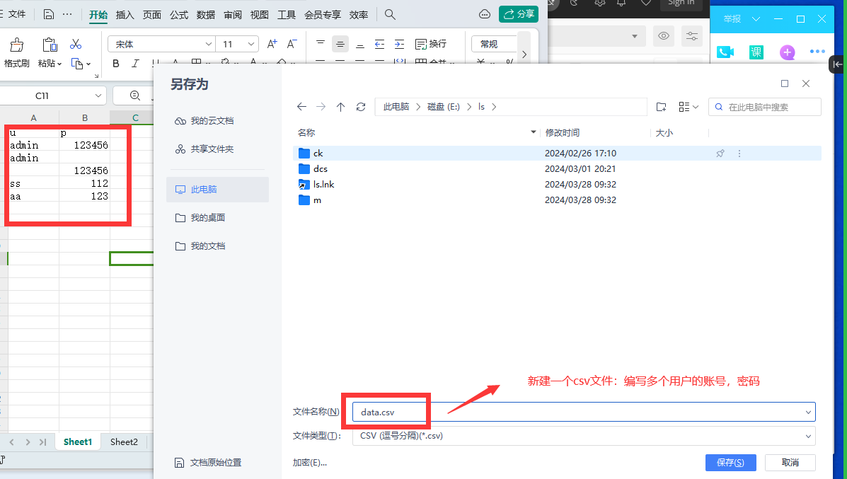Open the 插入 ribbon tab

tap(125, 15)
